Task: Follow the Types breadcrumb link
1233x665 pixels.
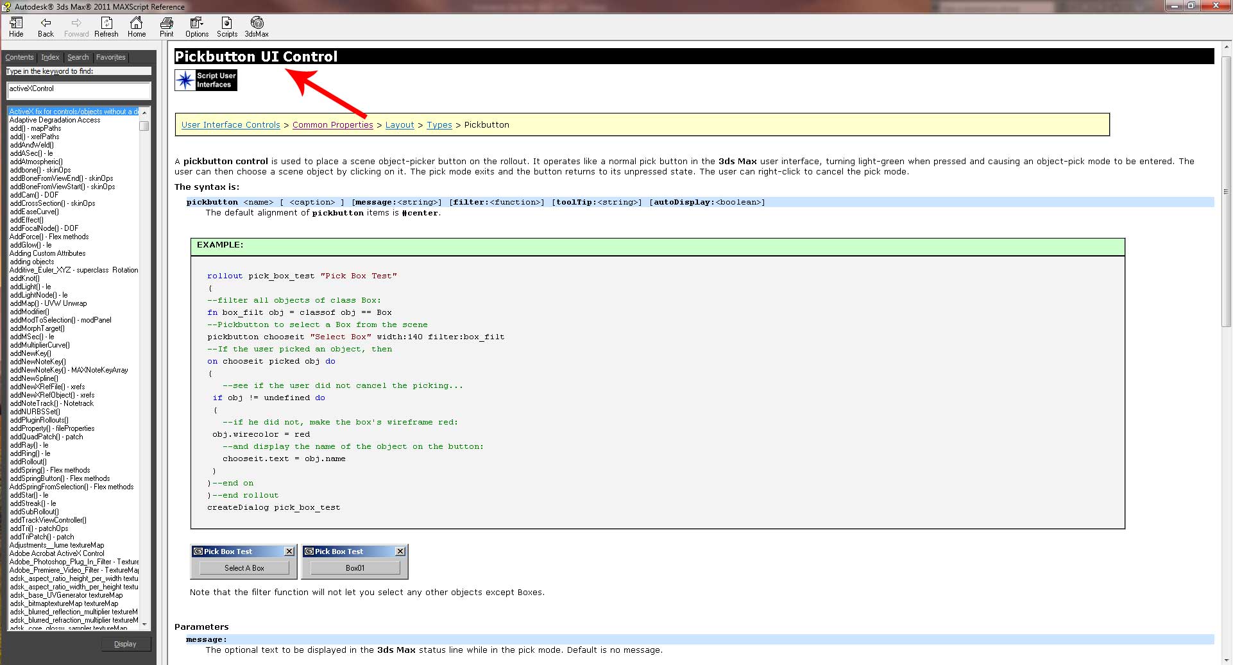Action: pyautogui.click(x=439, y=125)
